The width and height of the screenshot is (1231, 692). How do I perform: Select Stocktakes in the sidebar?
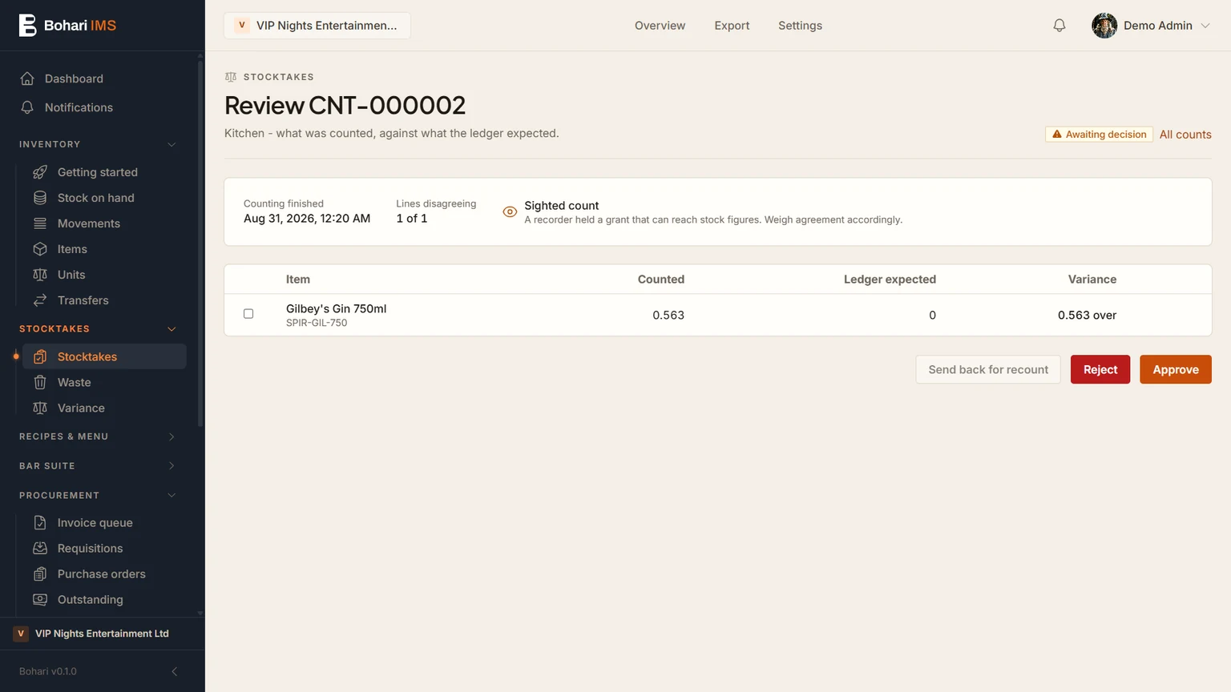[x=104, y=356]
